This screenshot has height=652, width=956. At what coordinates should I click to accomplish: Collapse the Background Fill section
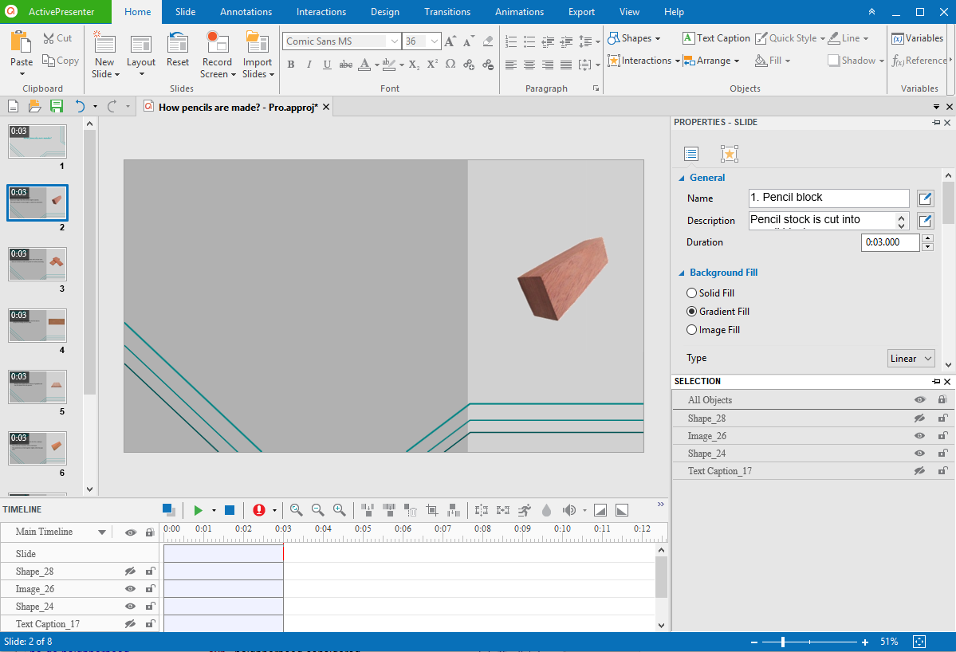tap(682, 273)
